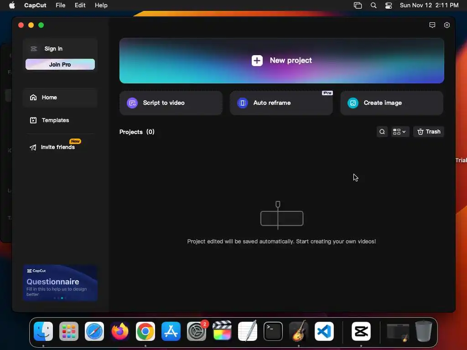The height and width of the screenshot is (350, 467).
Task: Click the Home house icon
Action: pyautogui.click(x=33, y=98)
